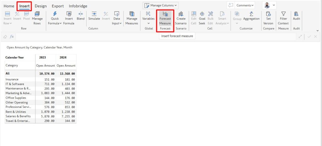Select the Salaries & Benefits row
This screenshot has height=146, width=322.
[x=18, y=116]
